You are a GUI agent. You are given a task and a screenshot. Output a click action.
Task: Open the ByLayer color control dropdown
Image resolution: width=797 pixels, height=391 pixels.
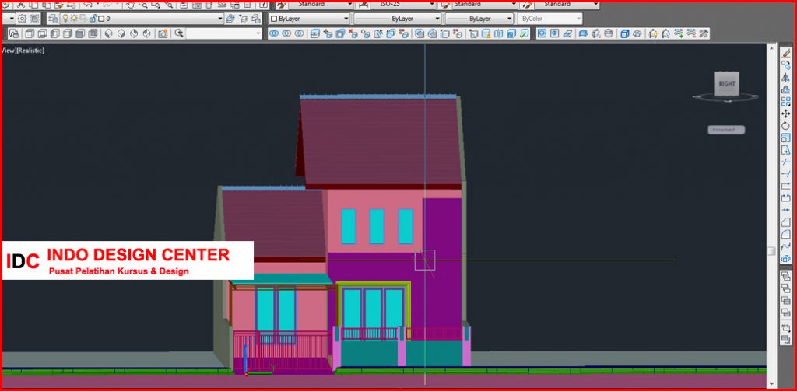[x=309, y=19]
